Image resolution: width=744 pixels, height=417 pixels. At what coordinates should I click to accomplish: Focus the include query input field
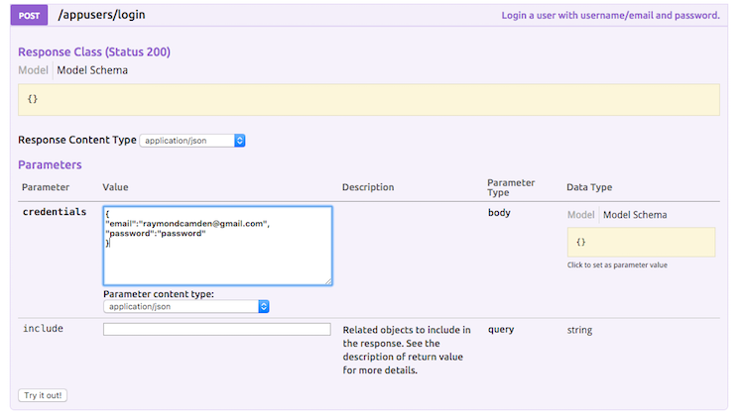click(217, 329)
